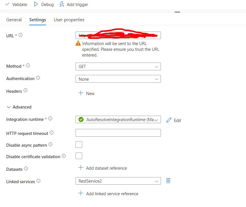
Task: Enable the Disable async pattern checkbox
Action: point(79,144)
